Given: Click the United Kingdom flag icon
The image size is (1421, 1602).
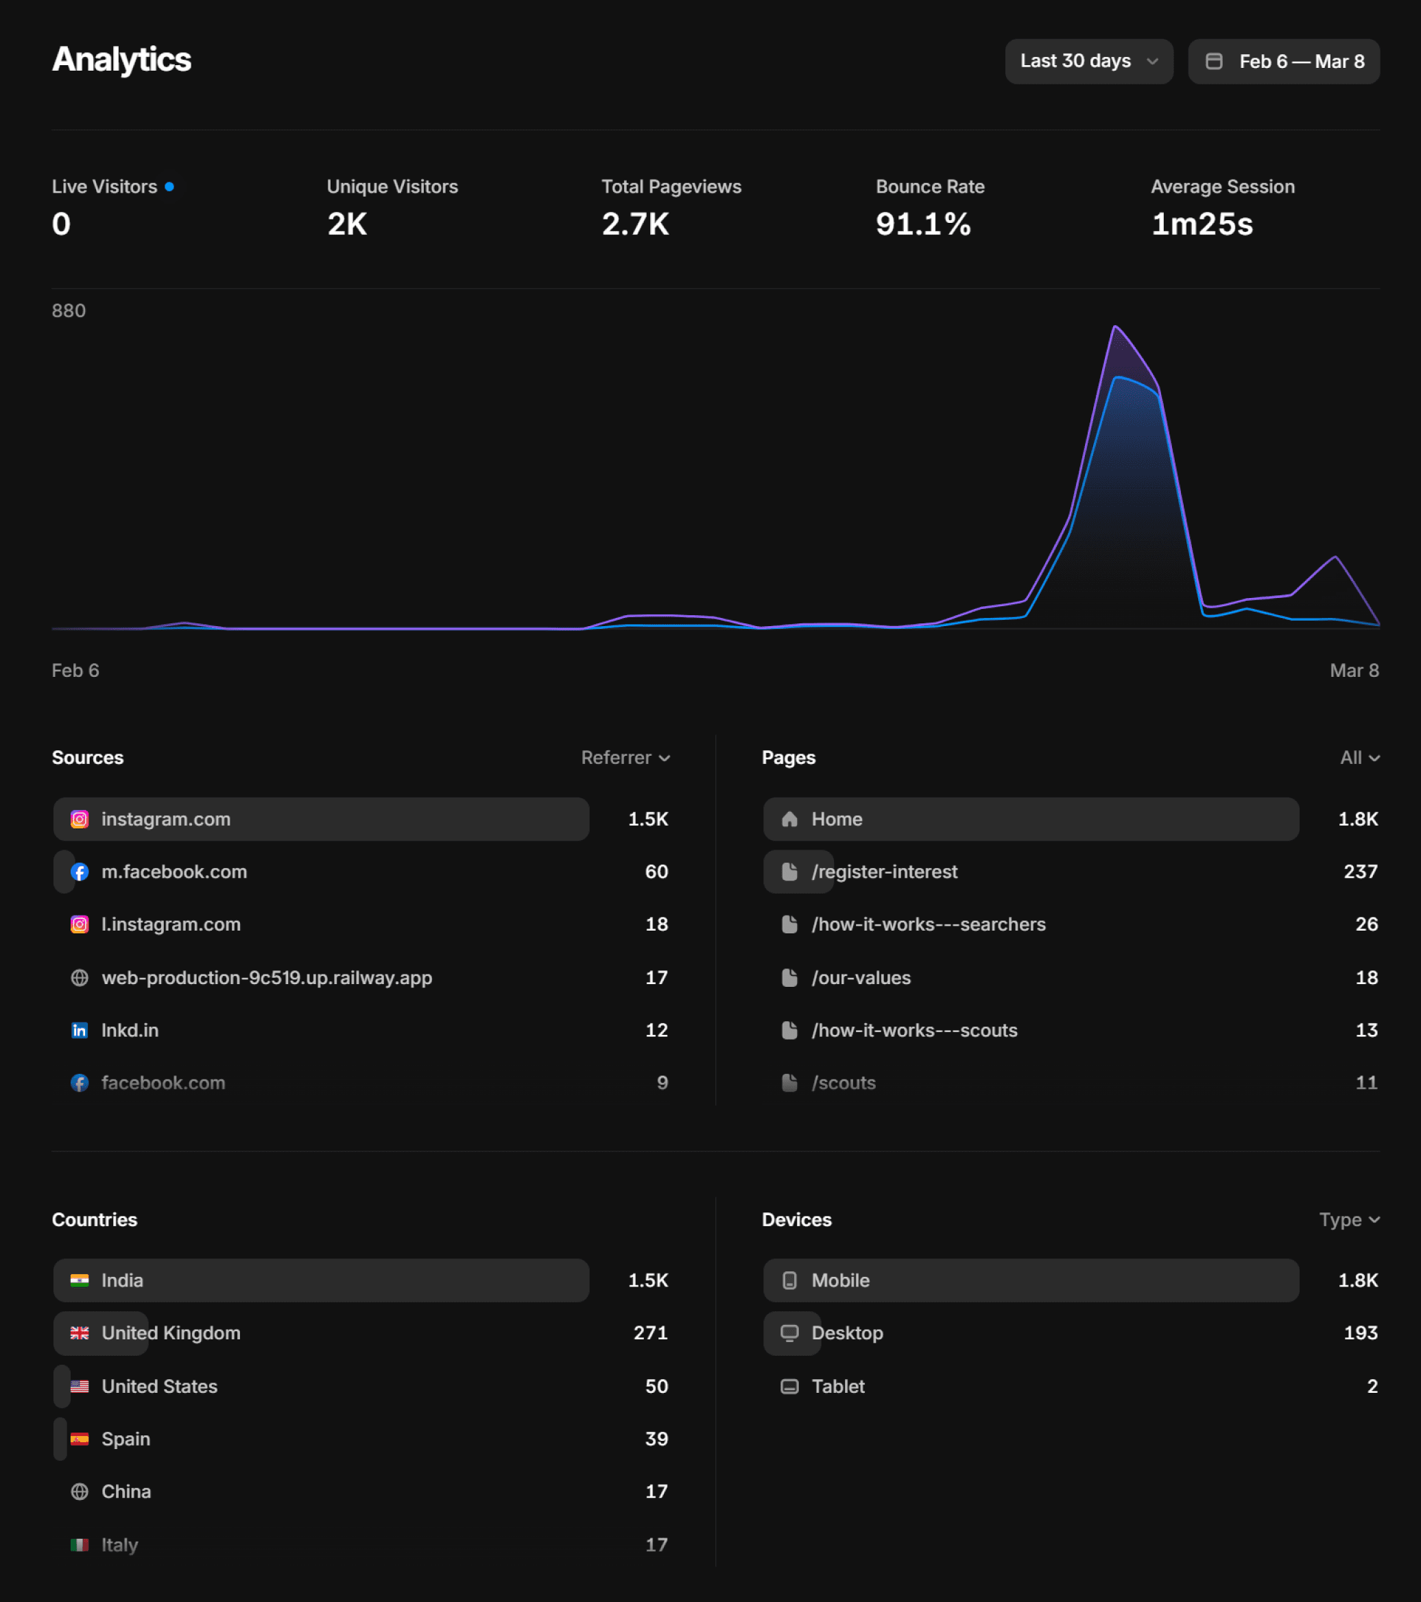Looking at the screenshot, I should tap(79, 1332).
